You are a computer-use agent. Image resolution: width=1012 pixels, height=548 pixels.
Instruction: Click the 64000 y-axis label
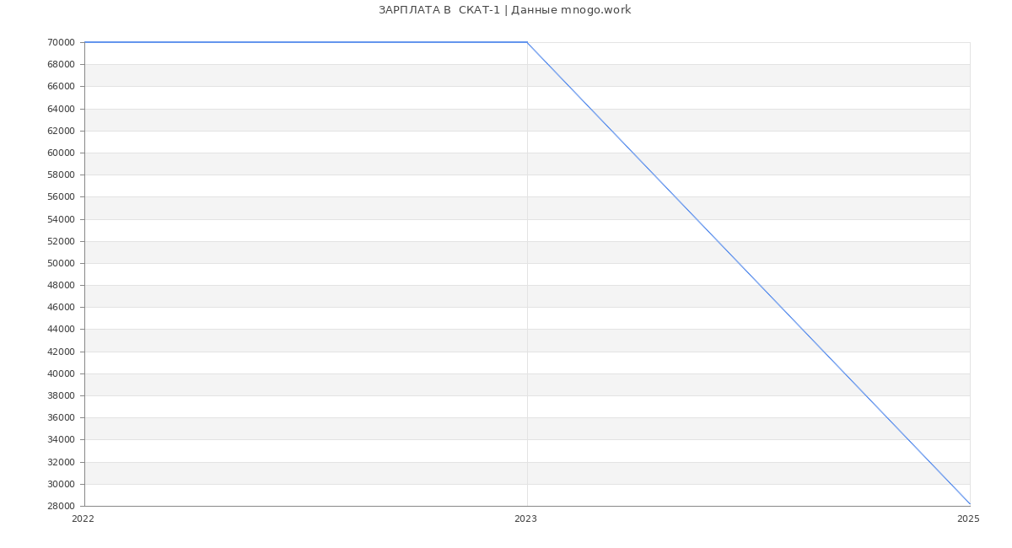point(62,109)
